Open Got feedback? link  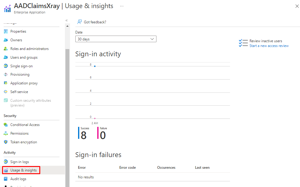coord(95,22)
